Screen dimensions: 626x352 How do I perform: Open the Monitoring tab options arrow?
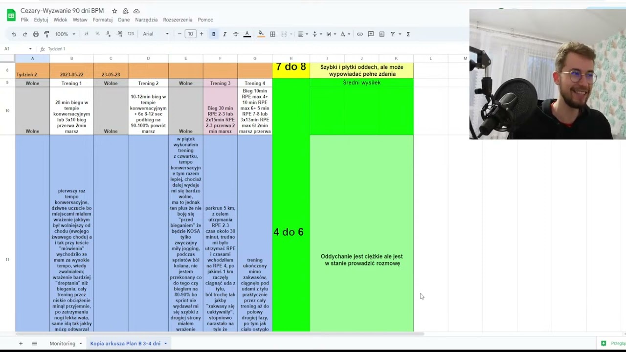point(81,344)
